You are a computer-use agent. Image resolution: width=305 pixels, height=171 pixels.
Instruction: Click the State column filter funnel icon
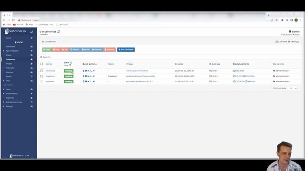tap(70, 66)
